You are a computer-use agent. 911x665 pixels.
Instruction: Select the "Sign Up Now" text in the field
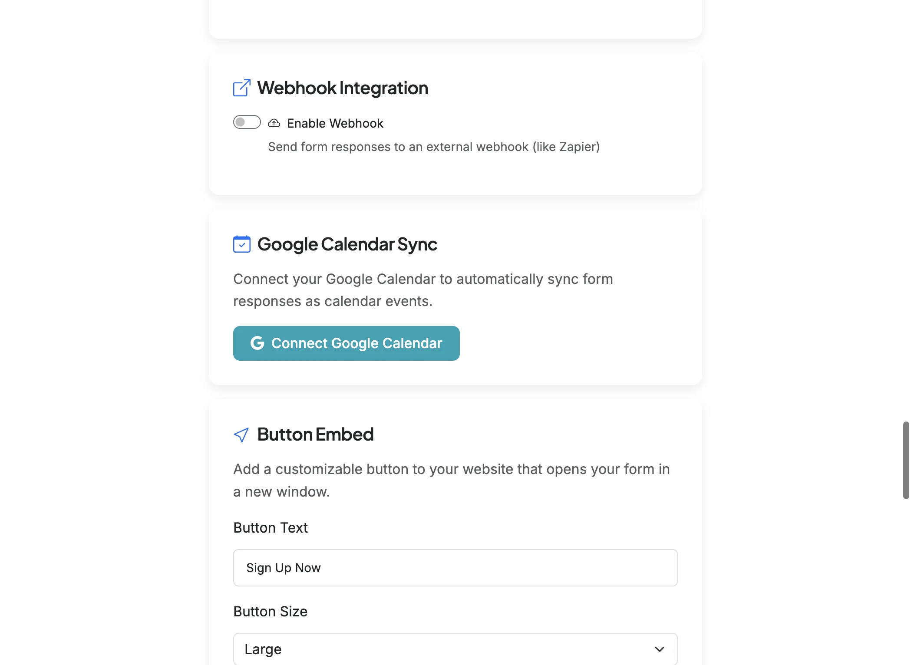click(283, 567)
